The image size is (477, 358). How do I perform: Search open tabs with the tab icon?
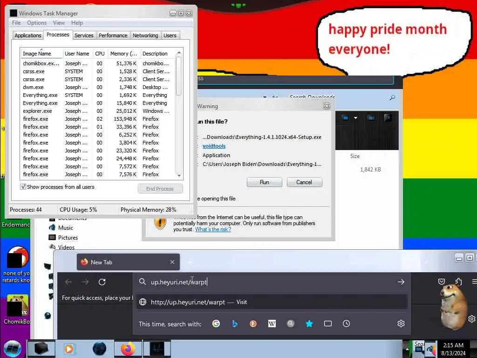tap(328, 324)
